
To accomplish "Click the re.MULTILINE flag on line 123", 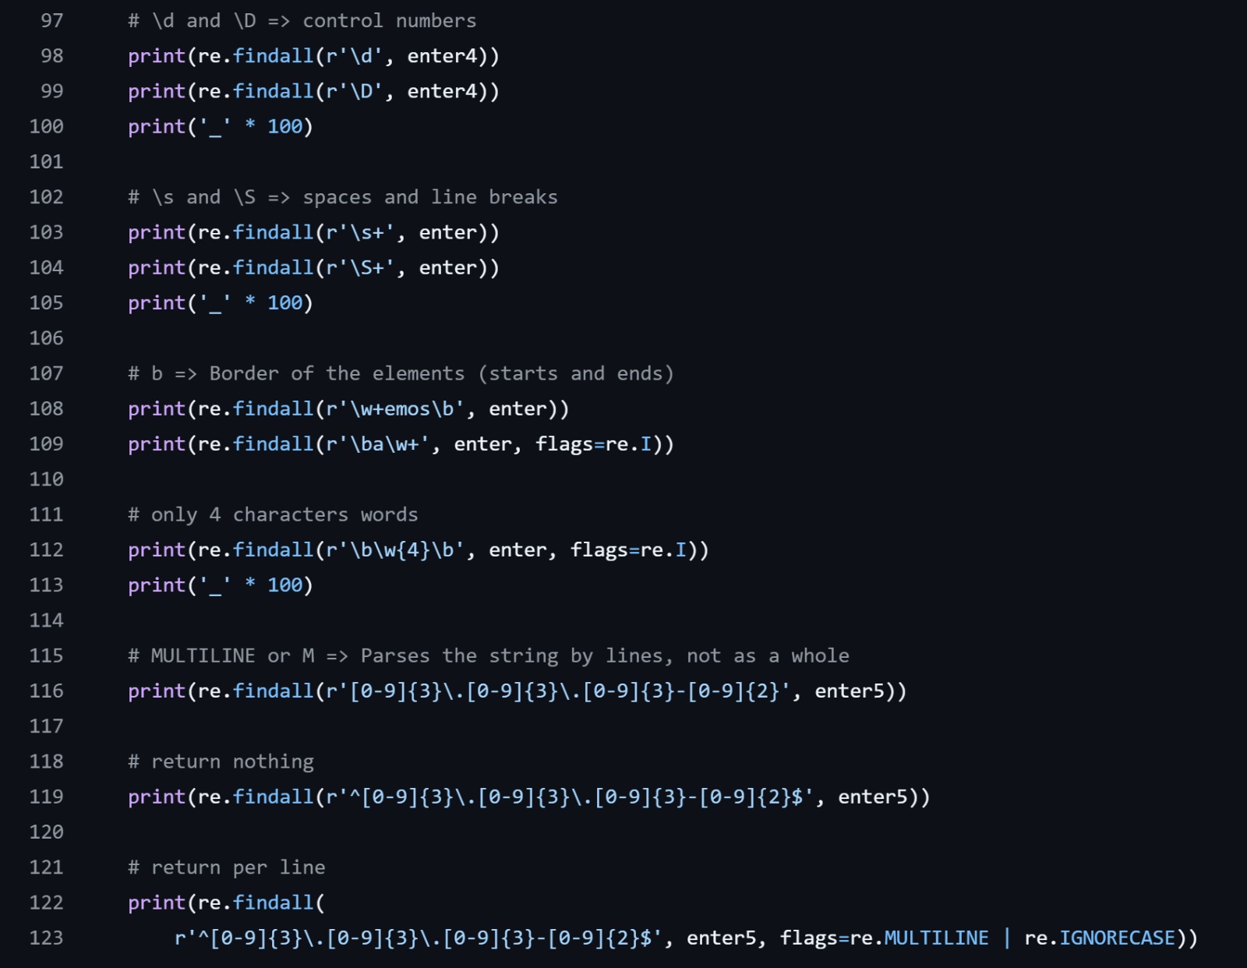I will pos(935,938).
